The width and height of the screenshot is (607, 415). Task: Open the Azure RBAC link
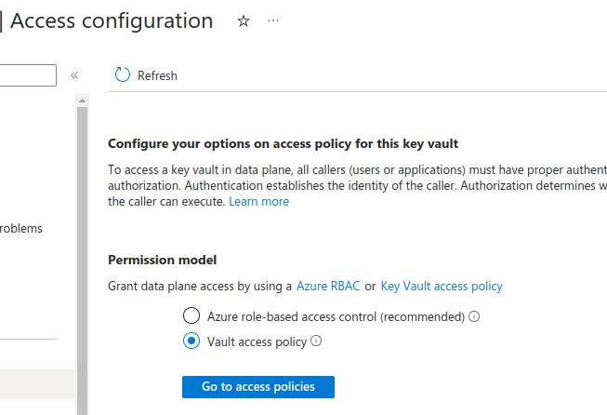[x=328, y=286]
